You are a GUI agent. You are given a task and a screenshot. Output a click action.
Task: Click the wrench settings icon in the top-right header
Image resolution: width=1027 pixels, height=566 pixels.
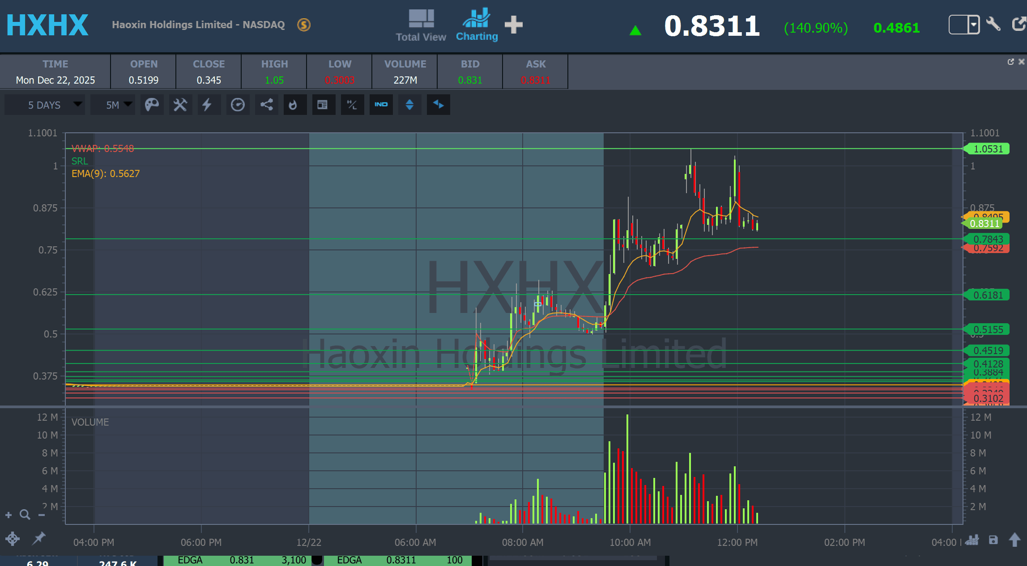click(993, 24)
